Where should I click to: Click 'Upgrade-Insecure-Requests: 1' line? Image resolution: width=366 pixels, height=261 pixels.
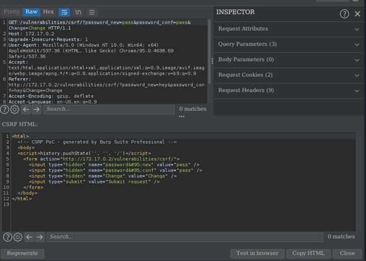point(48,39)
